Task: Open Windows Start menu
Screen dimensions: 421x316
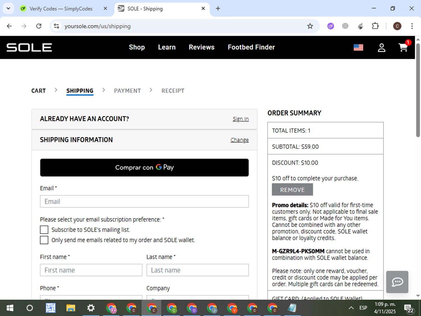Action: coord(10,308)
